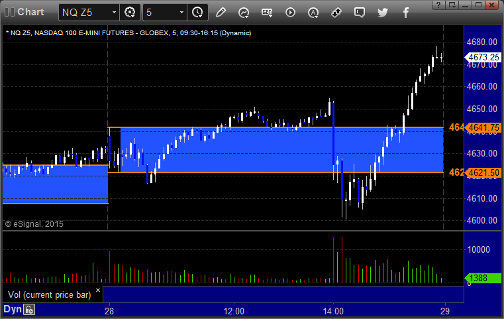This screenshot has width=504, height=319.
Task: Click the linking arrows icon
Action: point(336,13)
